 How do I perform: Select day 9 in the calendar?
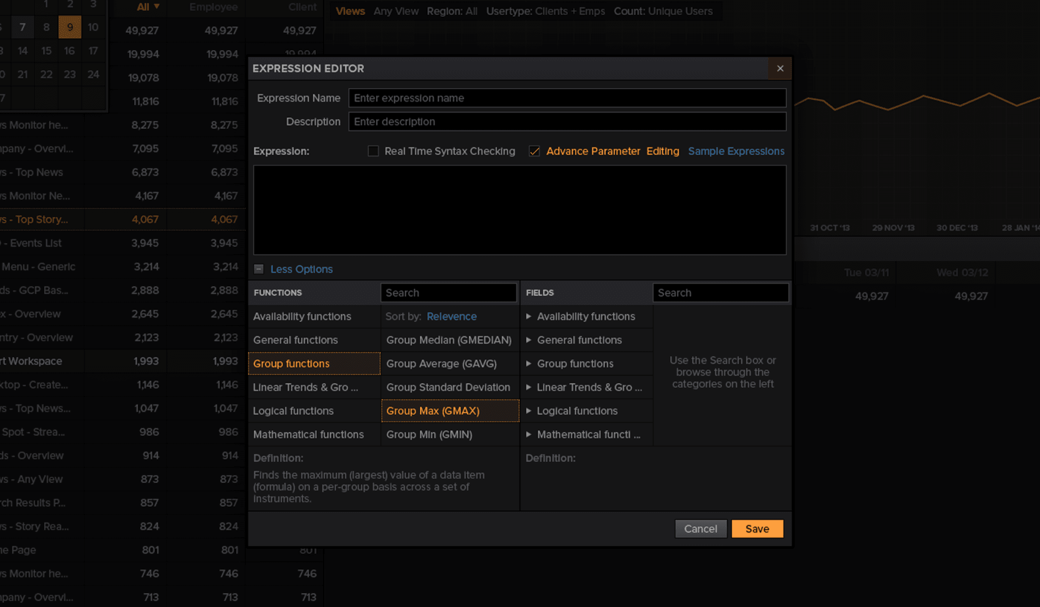click(70, 27)
